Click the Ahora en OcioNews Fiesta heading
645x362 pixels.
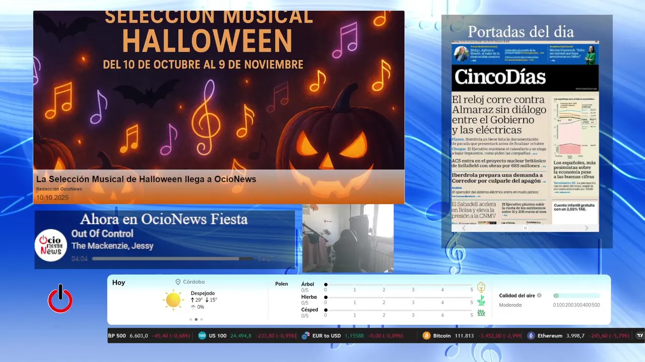[164, 219]
